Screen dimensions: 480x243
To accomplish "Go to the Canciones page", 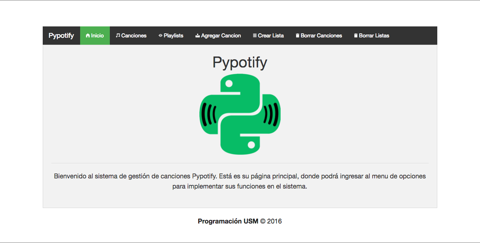I will click(134, 36).
